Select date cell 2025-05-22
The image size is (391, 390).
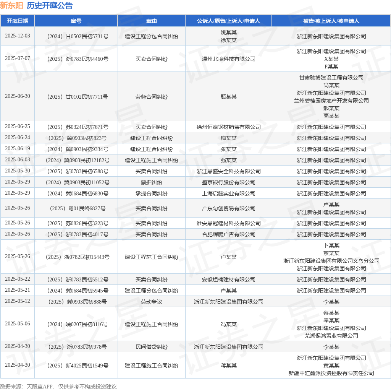coord(18,279)
